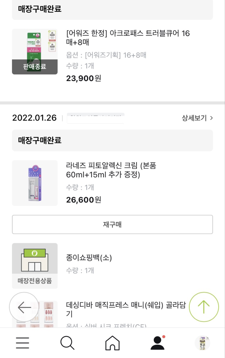
Task: Open the hamburger menu icon
Action: pyautogui.click(x=23, y=343)
